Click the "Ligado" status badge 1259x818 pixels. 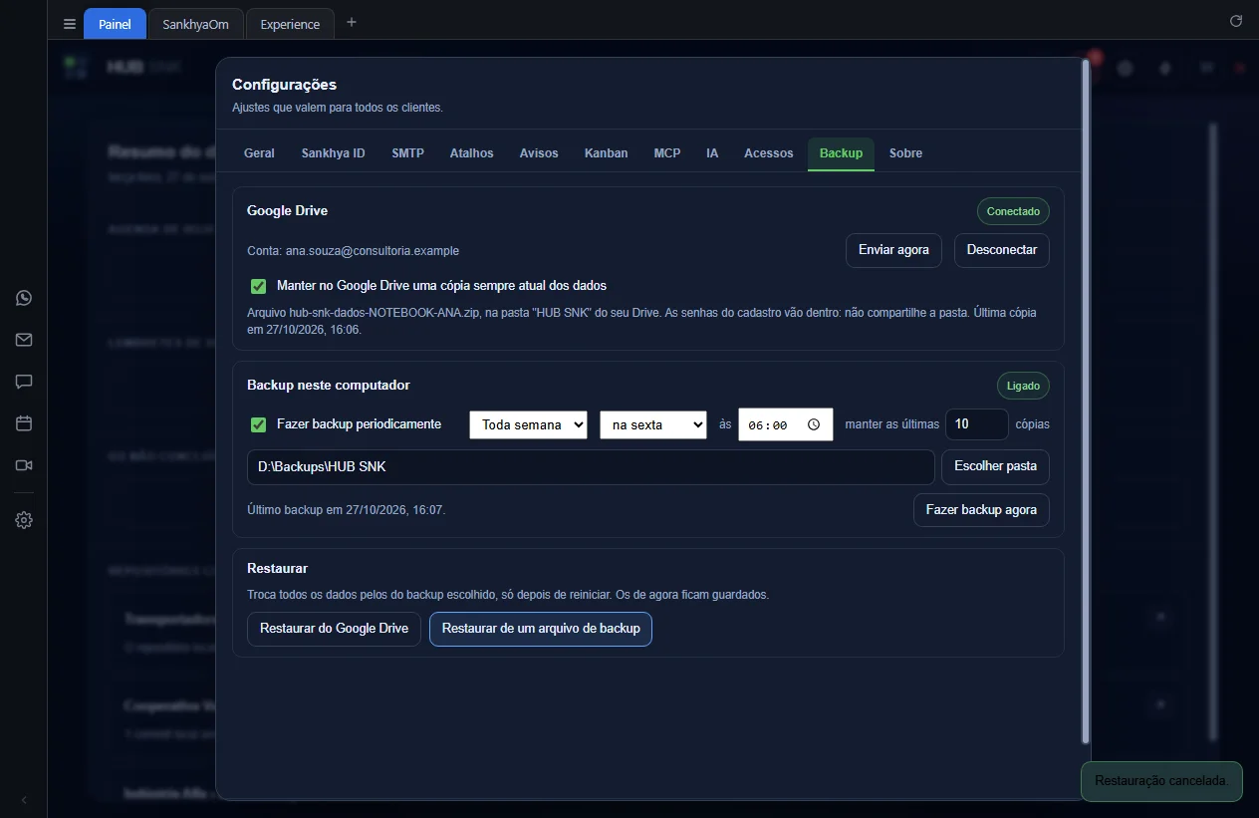coord(1023,386)
